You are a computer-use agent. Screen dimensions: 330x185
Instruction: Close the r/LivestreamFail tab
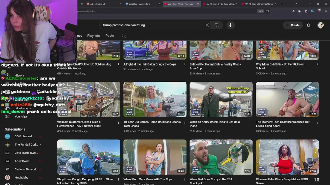(120, 4)
